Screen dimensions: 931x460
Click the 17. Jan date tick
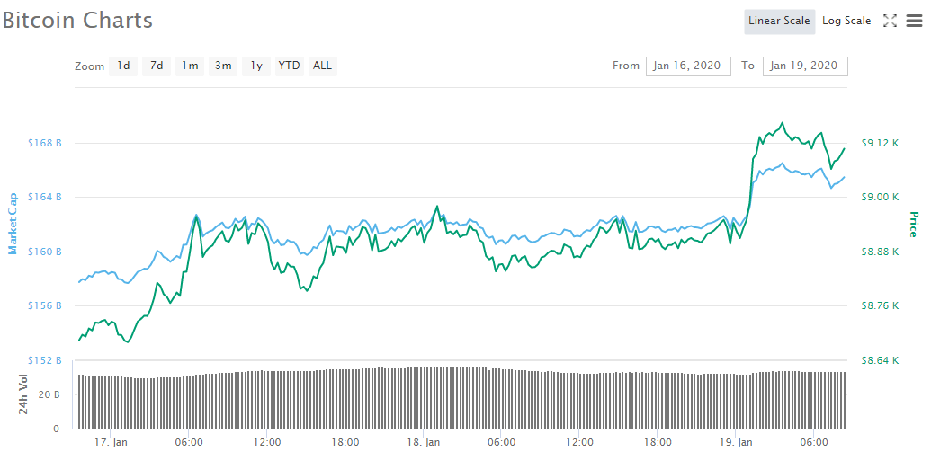coord(111,442)
